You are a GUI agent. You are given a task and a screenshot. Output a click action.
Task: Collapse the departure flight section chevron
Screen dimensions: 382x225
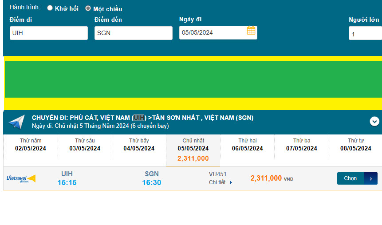(x=374, y=121)
